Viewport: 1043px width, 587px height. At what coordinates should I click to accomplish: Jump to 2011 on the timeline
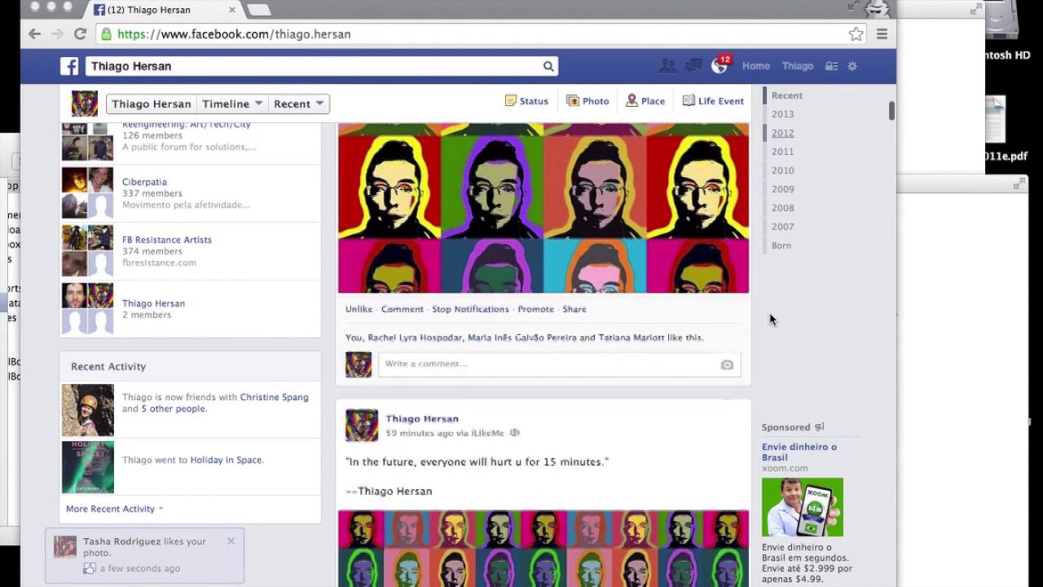click(783, 152)
